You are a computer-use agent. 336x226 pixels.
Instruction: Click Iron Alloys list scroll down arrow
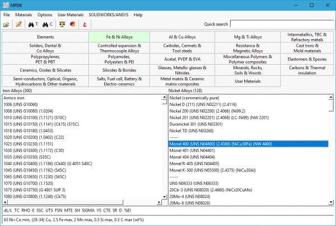[x=164, y=197]
